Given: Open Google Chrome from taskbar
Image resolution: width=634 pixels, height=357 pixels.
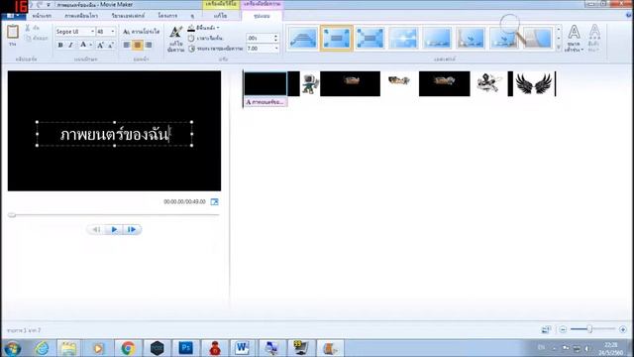Looking at the screenshot, I should point(128,348).
